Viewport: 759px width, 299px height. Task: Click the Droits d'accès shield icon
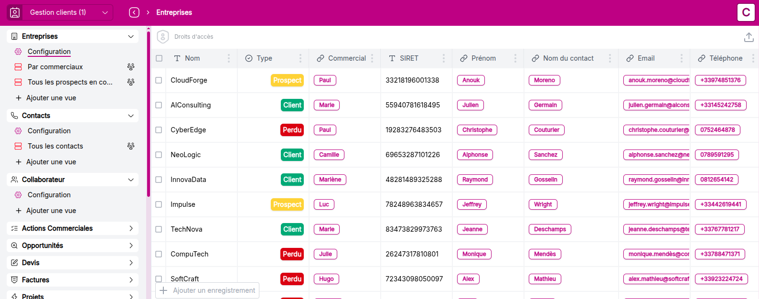[x=163, y=37]
